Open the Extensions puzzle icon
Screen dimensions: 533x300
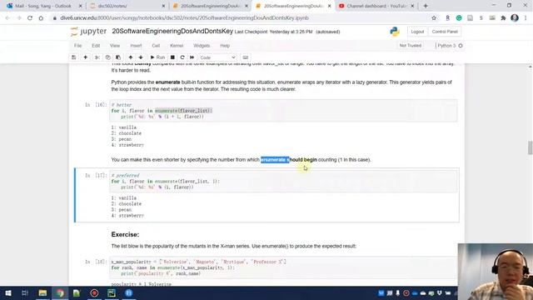[x=503, y=18]
